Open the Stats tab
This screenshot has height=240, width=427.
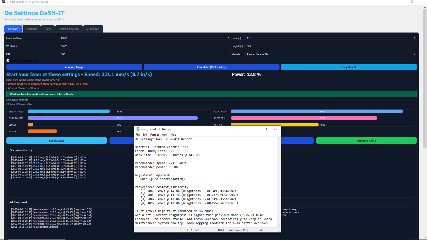48,29
